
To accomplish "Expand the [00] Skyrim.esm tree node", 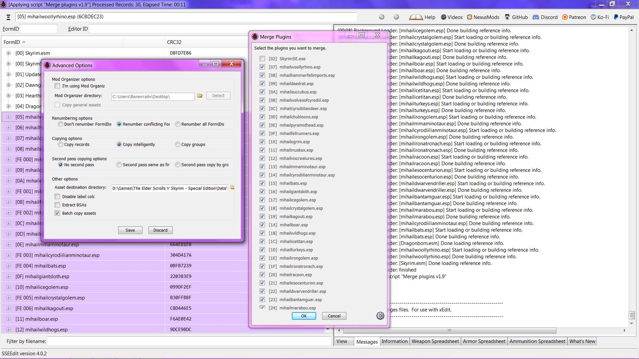I will [9, 53].
